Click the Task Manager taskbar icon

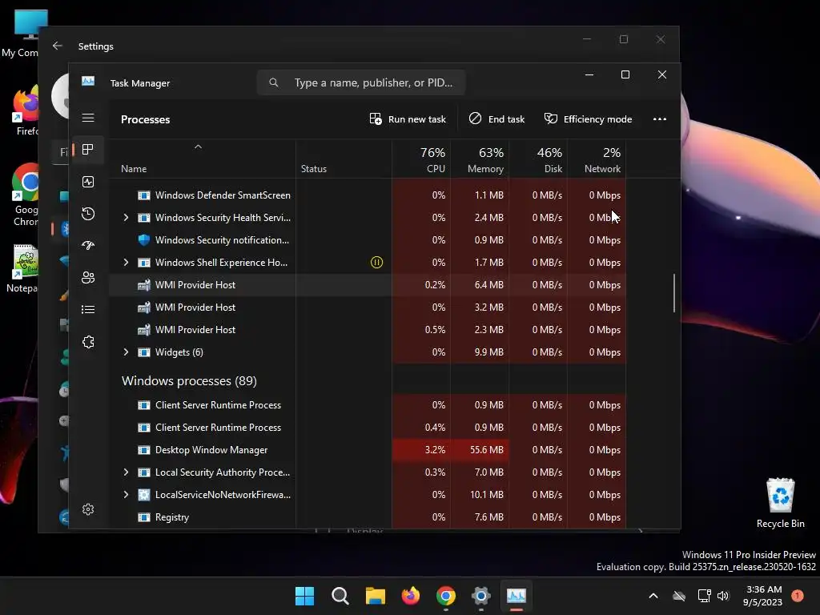point(517,596)
